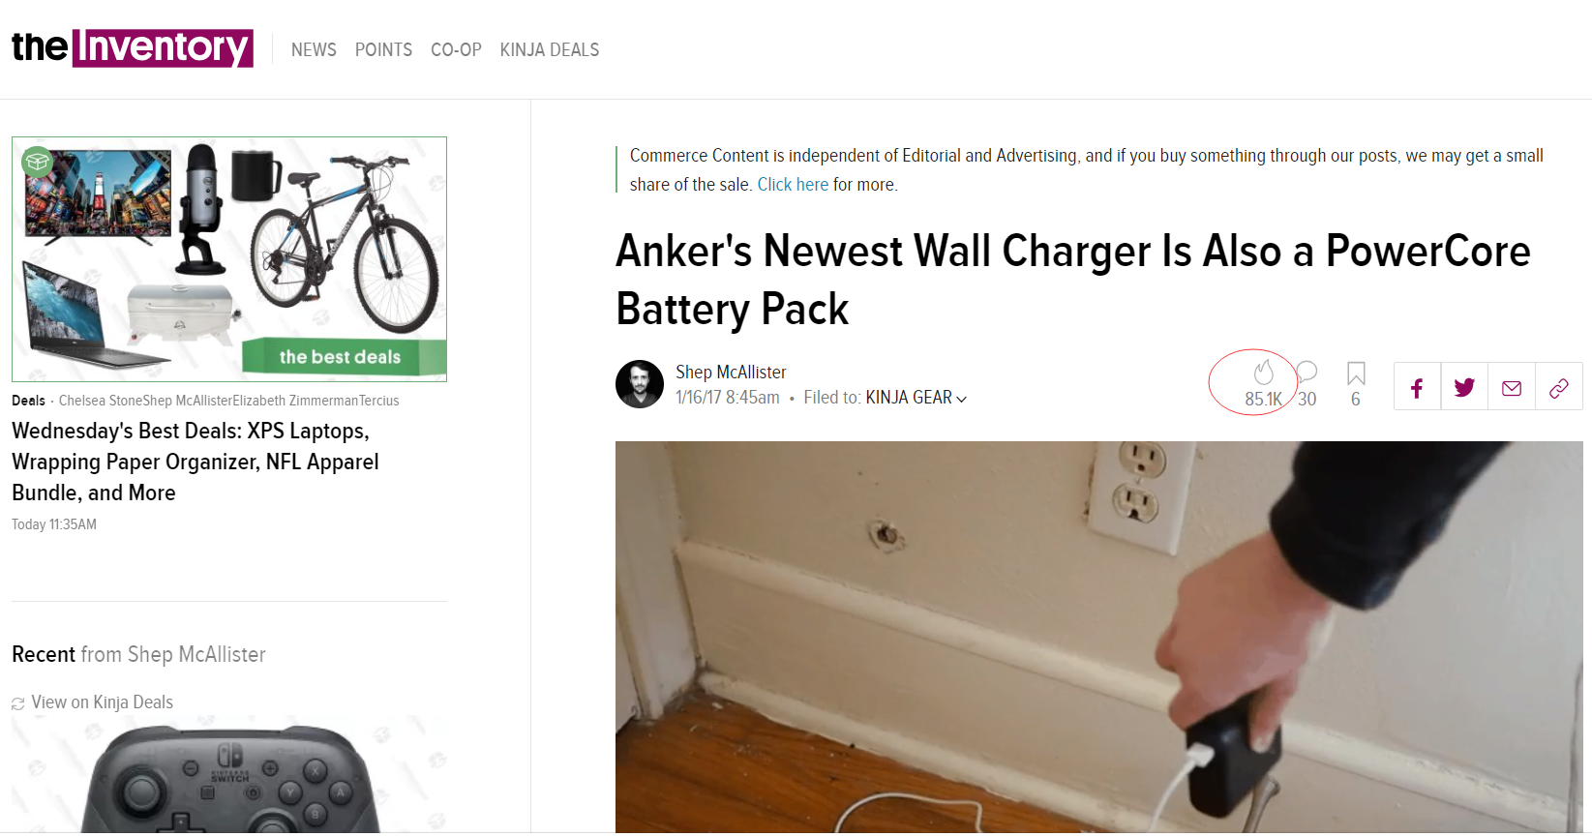Click the best deals collage thumbnail
This screenshot has width=1592, height=836.
click(x=229, y=259)
